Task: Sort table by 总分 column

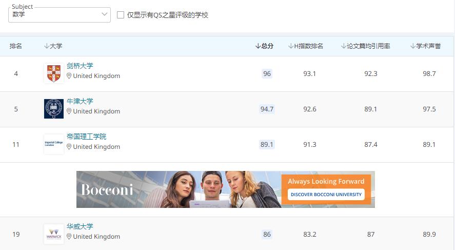Action: [264, 46]
